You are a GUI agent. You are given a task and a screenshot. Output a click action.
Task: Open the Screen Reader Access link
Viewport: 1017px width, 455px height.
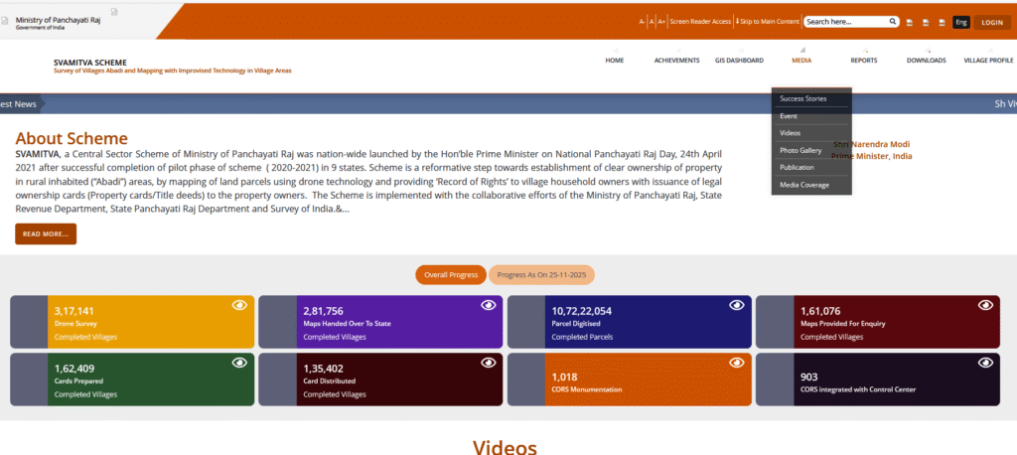[x=700, y=22]
